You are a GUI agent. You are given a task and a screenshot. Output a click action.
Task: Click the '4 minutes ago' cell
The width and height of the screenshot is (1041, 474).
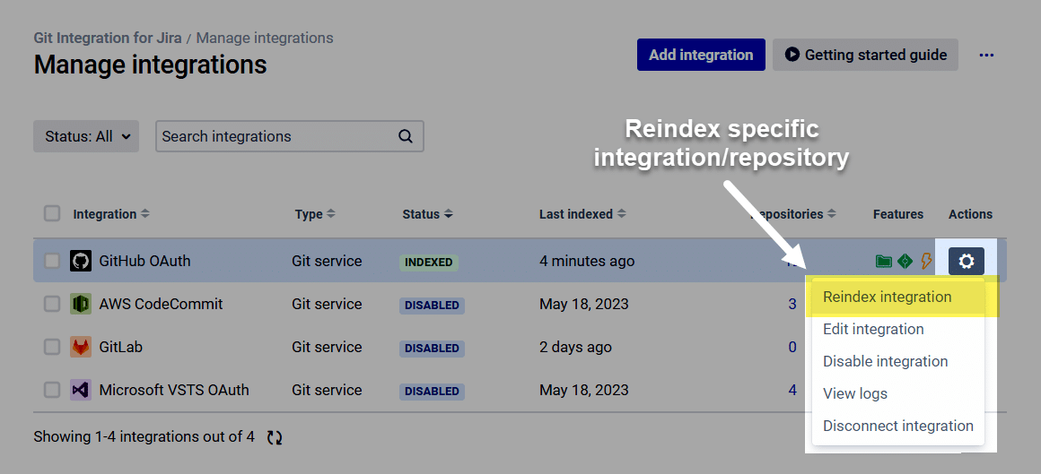point(587,262)
